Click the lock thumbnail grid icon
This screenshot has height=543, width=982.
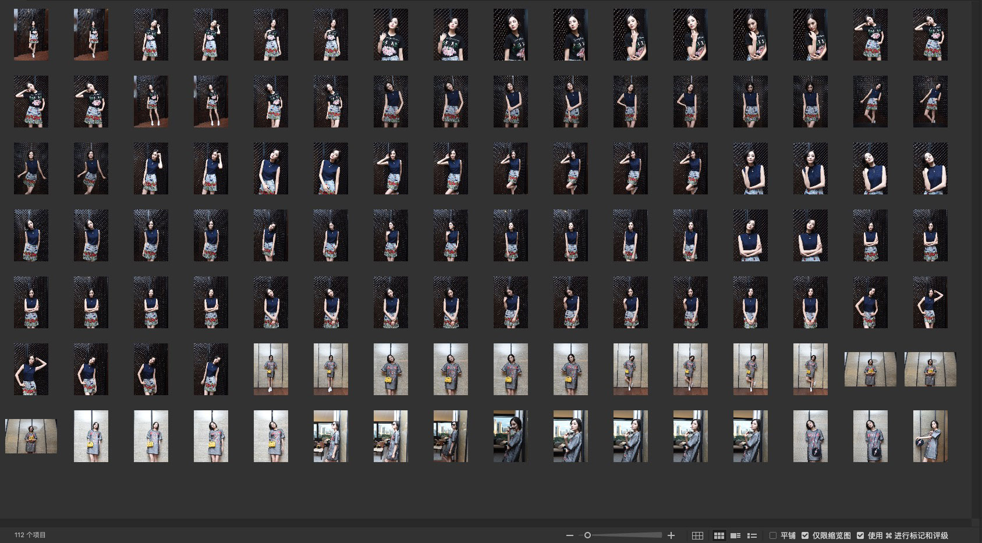pyautogui.click(x=697, y=535)
